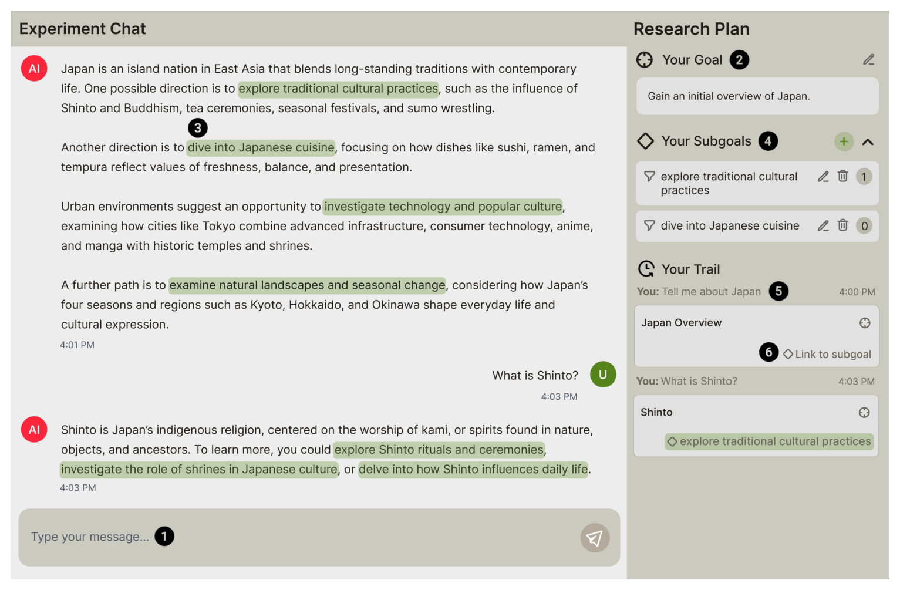Collapse the Your Subgoals section
The height and width of the screenshot is (590, 900).
[x=868, y=142]
